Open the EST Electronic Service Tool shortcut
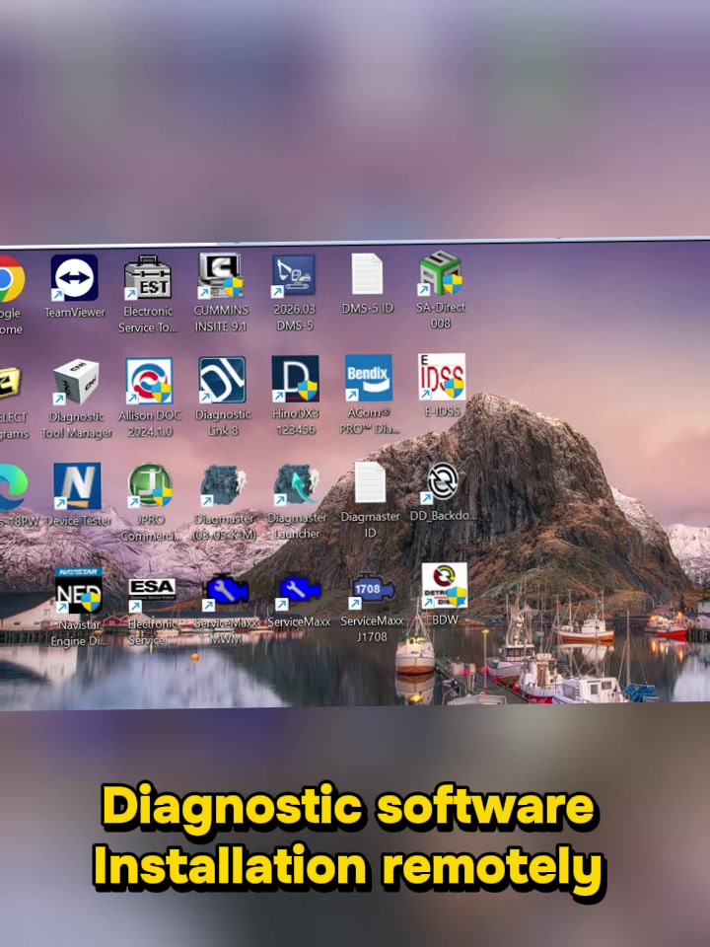Viewport: 710px width, 947px height. [x=148, y=277]
